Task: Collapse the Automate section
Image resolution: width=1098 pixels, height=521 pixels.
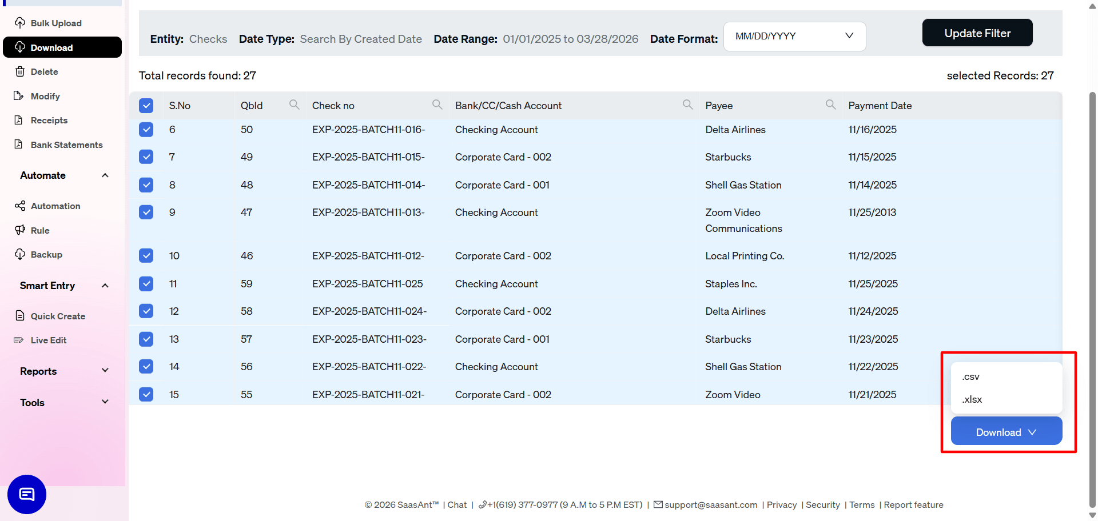Action: [x=105, y=175]
